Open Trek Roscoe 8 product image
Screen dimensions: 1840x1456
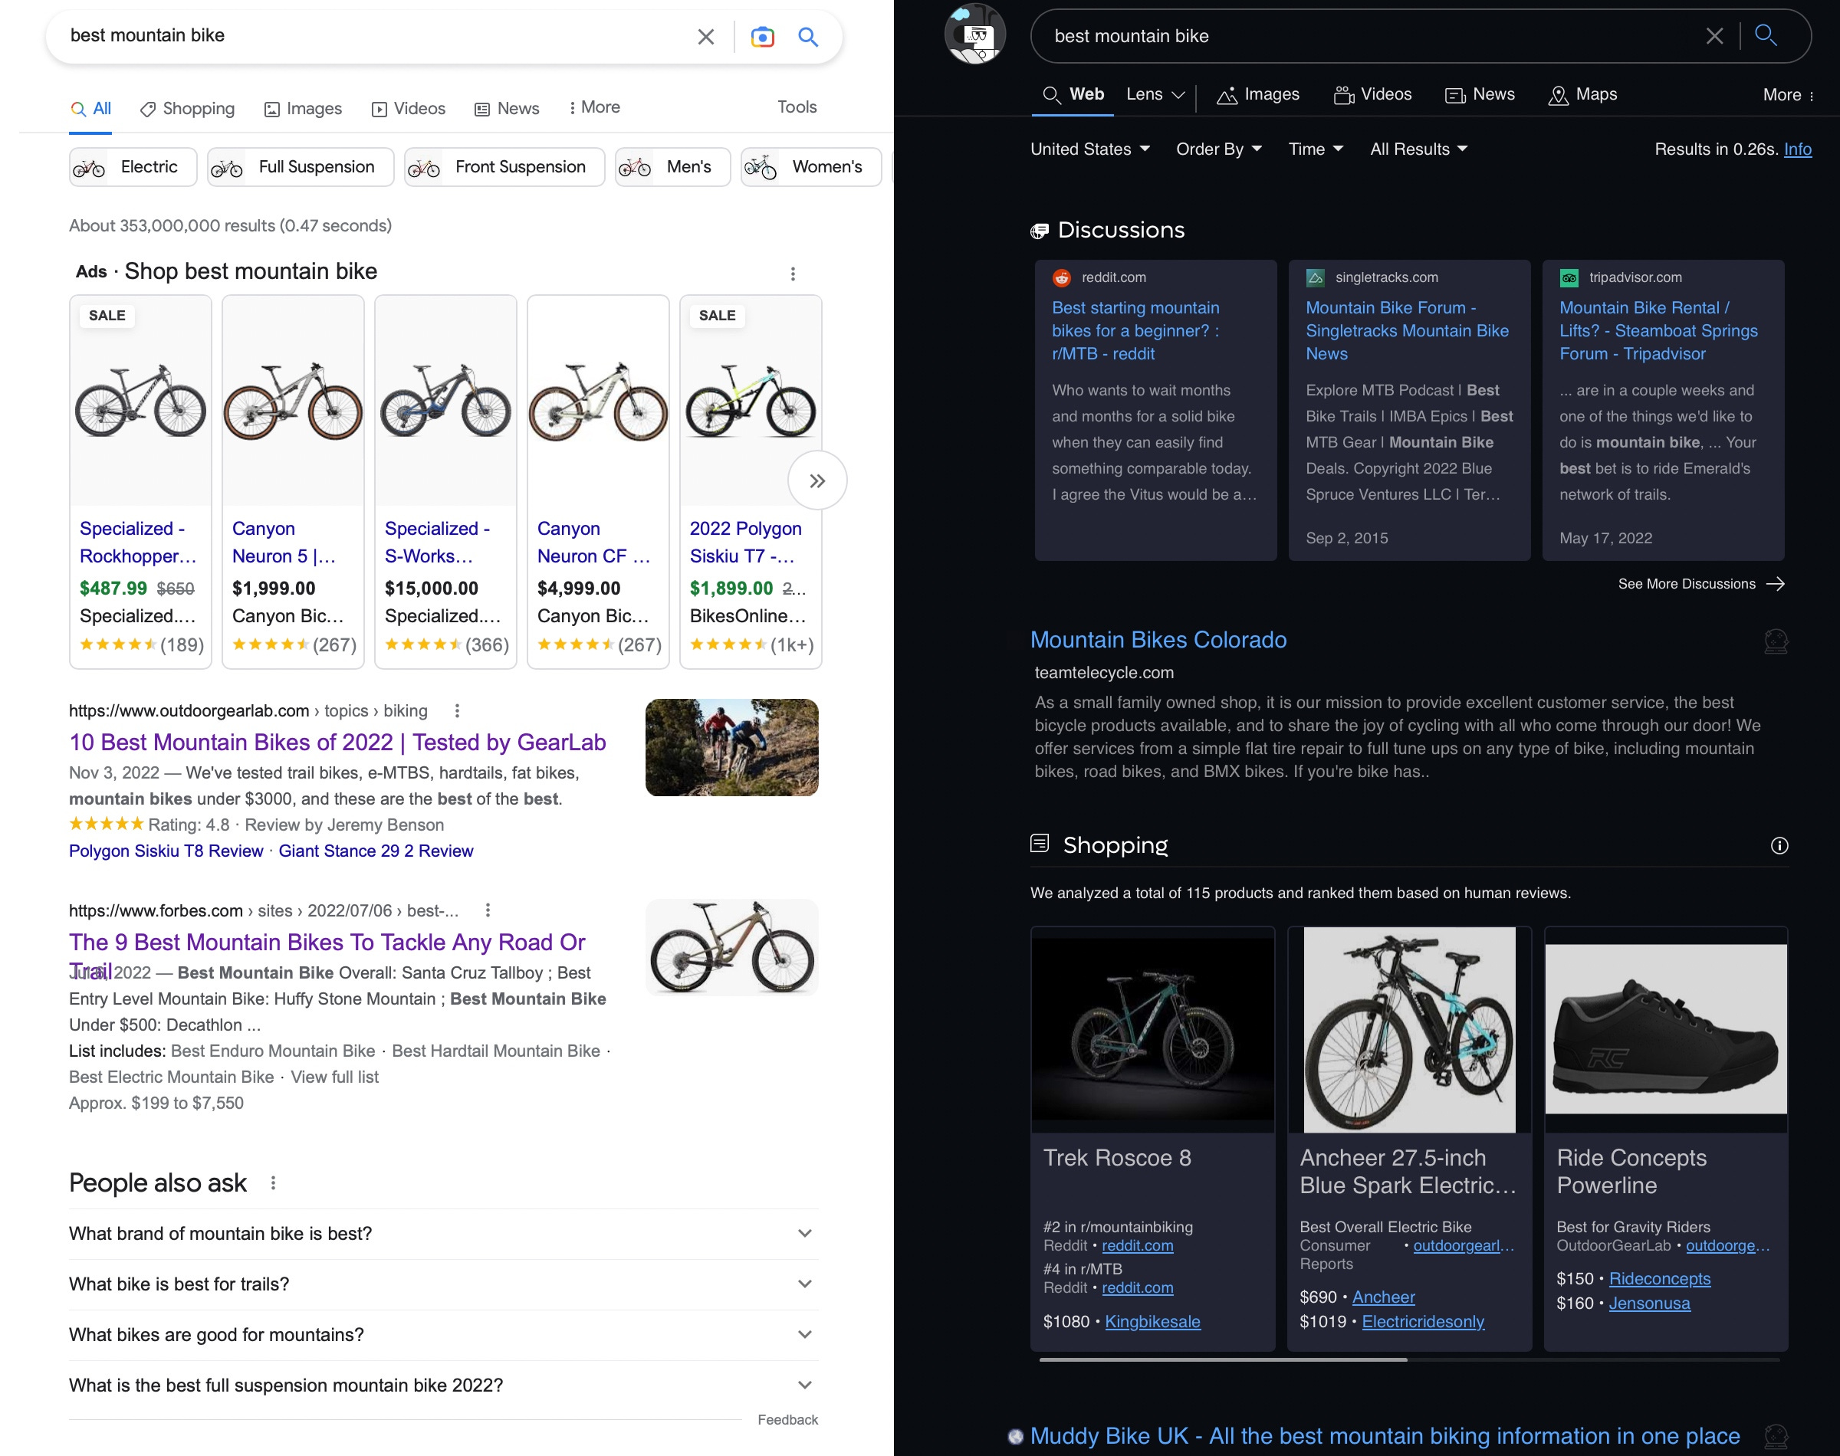[1153, 1030]
